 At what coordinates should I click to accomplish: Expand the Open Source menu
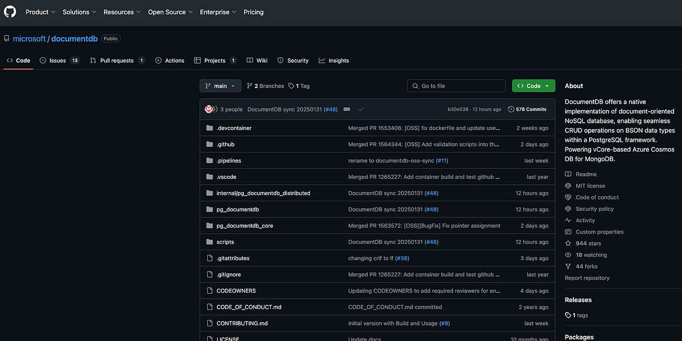point(170,12)
